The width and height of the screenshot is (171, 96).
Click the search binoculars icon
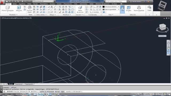(x=128, y=1)
